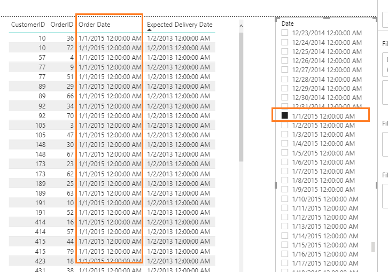
Task: Check the 1/10/2015 12:00:00 AM checkbox
Action: (284, 199)
